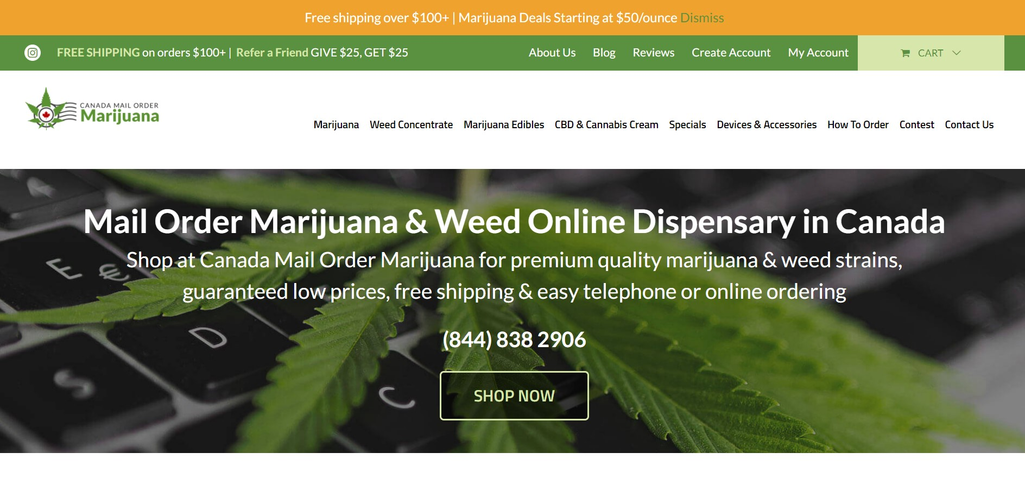This screenshot has width=1025, height=484.
Task: Open Devices & Accessories category
Action: [767, 125]
